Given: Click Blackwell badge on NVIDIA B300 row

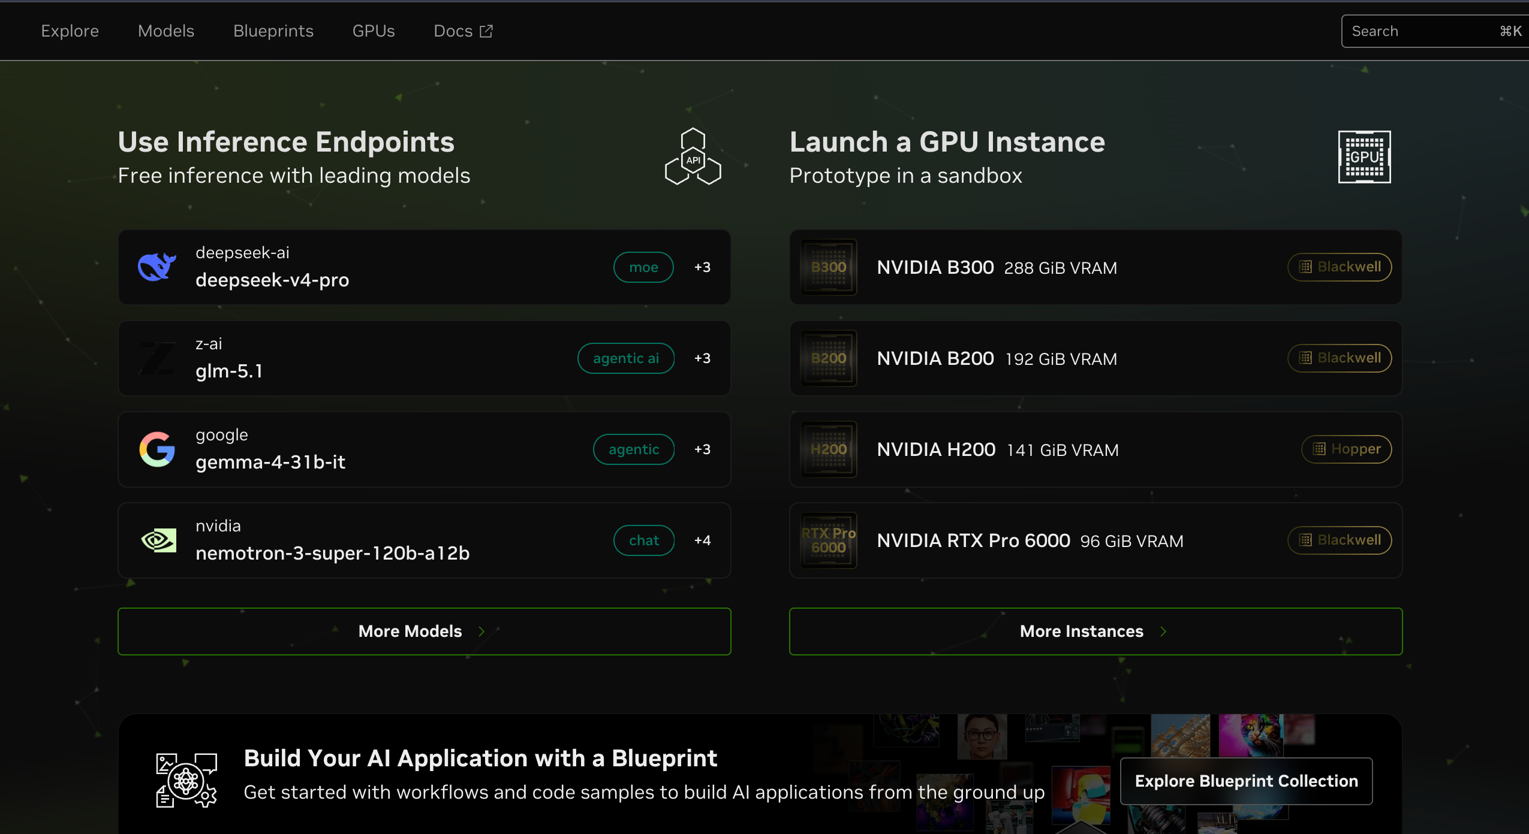Looking at the screenshot, I should (1340, 267).
